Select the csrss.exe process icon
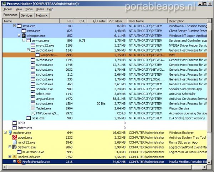Viewport: 214px width, 172px height. 24,31
